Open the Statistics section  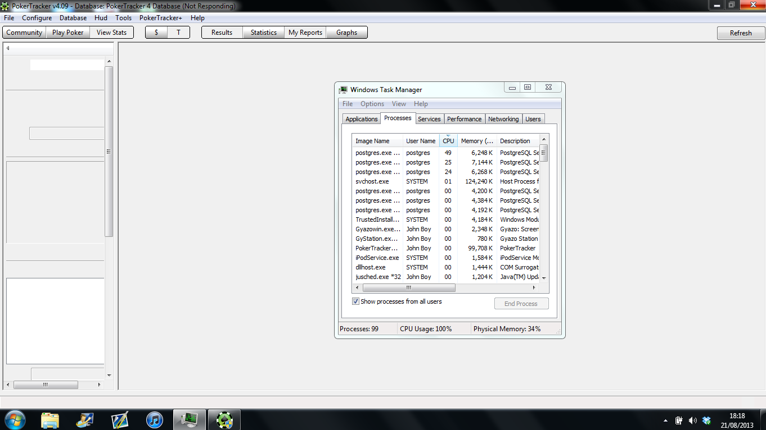[264, 33]
